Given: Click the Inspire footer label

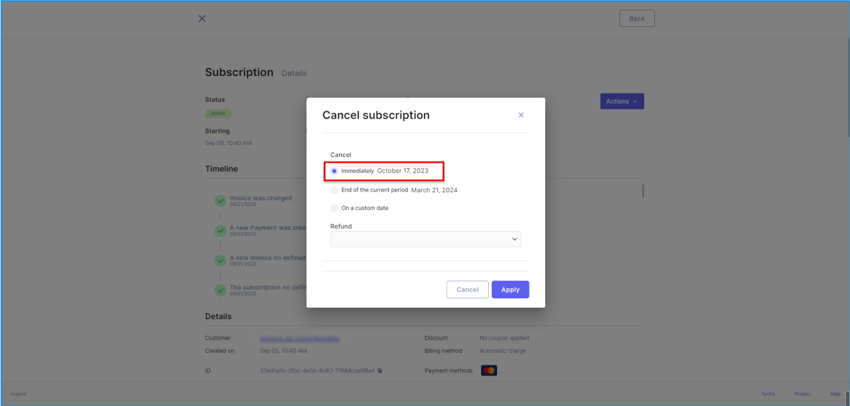Looking at the screenshot, I should pyautogui.click(x=18, y=394).
